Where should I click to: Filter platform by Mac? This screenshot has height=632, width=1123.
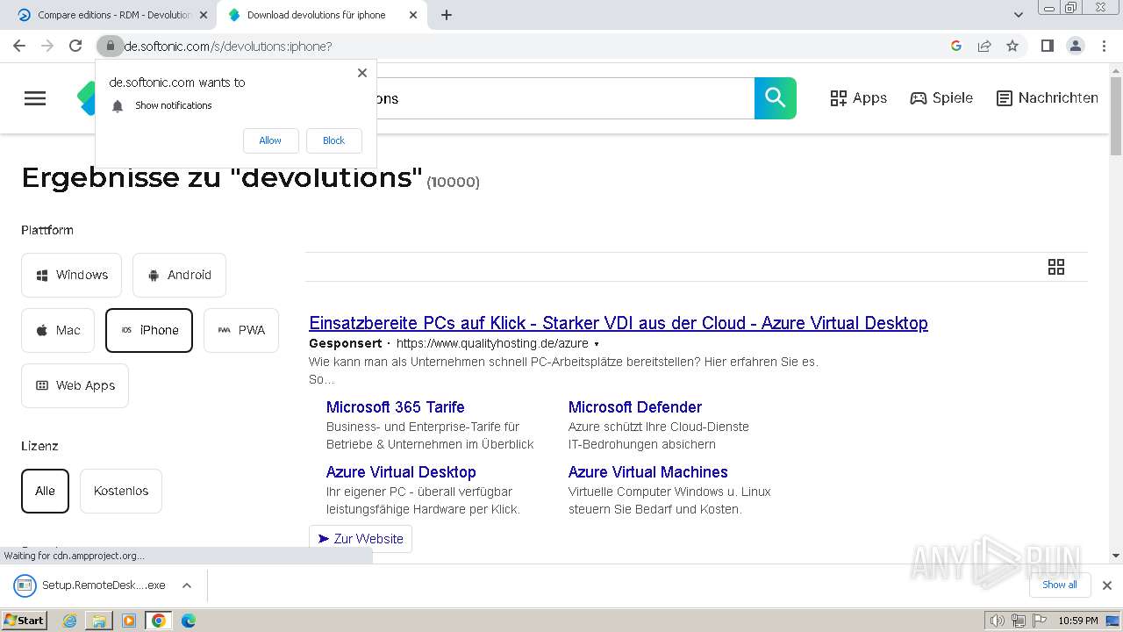58,330
